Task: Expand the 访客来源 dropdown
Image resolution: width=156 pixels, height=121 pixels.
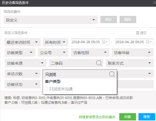Action: [26, 63]
